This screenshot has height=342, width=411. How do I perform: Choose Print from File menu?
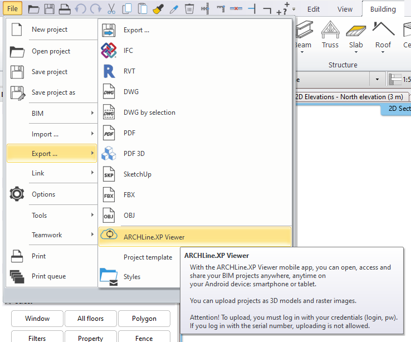(52, 256)
